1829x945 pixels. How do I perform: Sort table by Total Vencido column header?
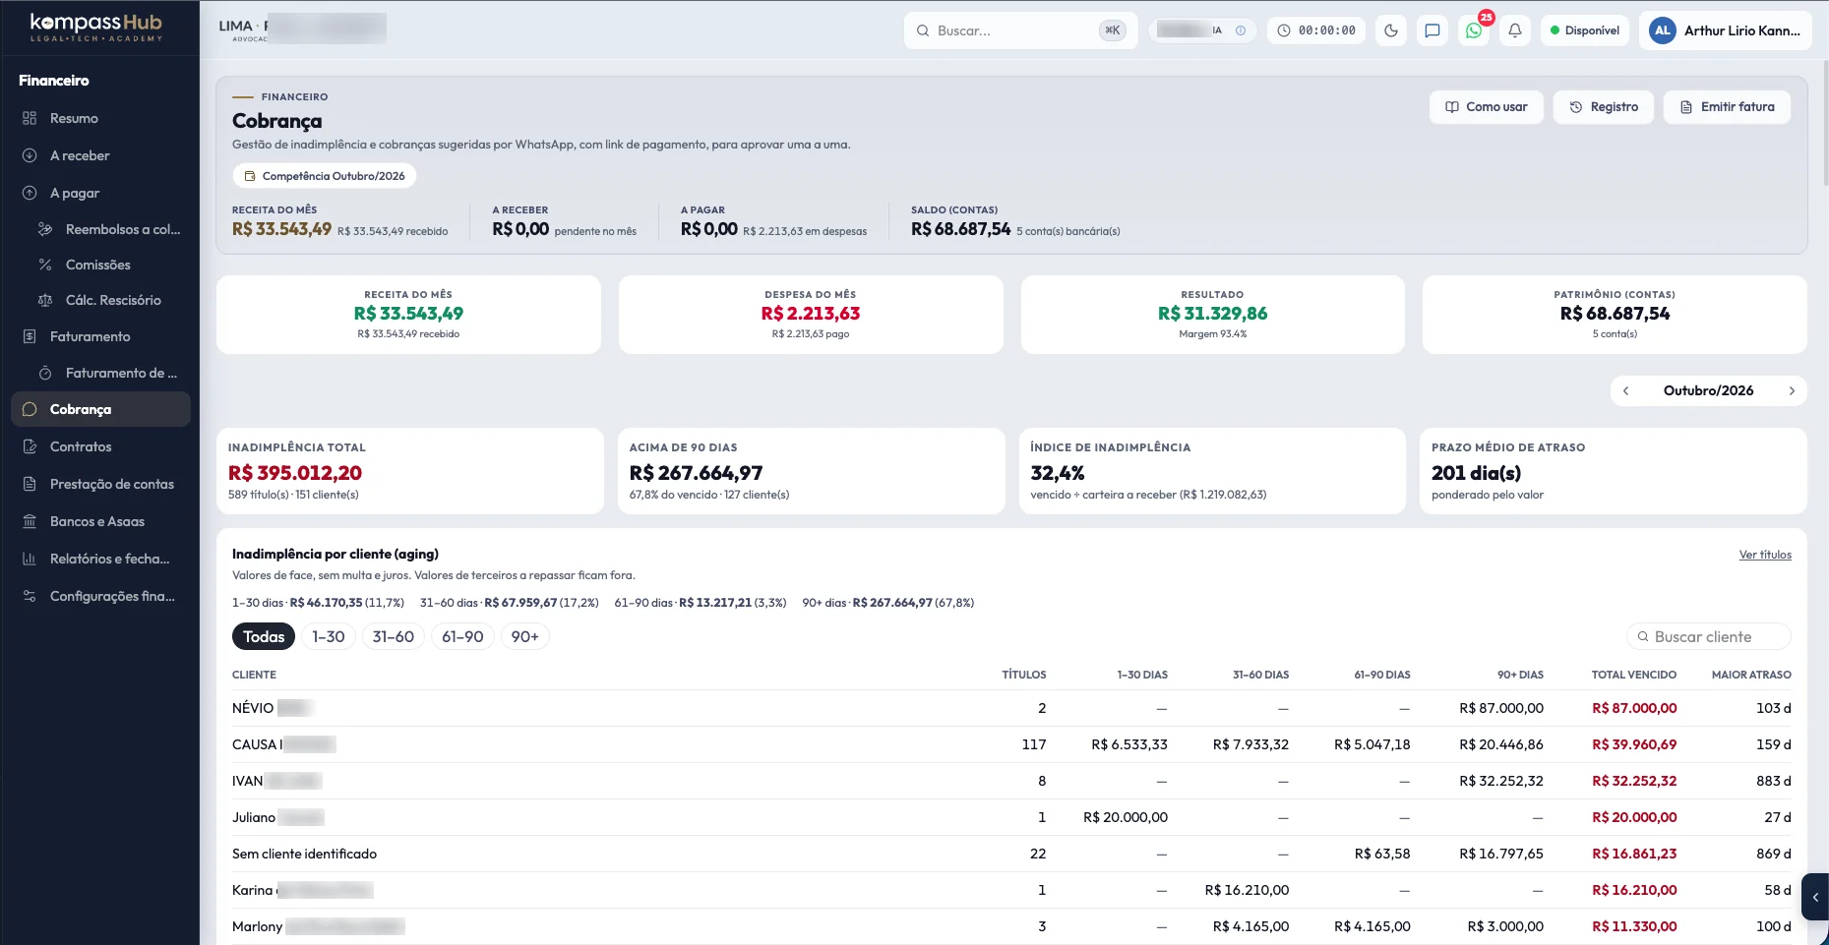(x=1633, y=675)
